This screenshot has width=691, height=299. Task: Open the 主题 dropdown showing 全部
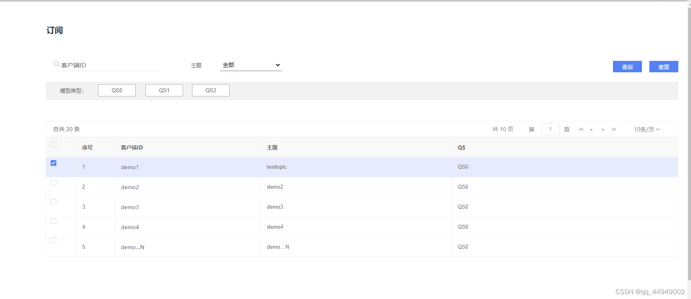pos(251,65)
